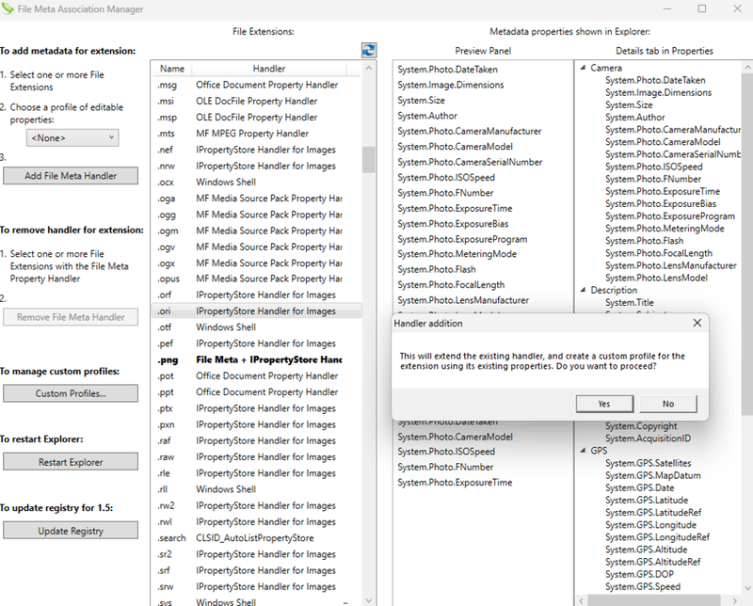The width and height of the screenshot is (753, 606).
Task: Click the Restart Explorer button
Action: coord(71,462)
